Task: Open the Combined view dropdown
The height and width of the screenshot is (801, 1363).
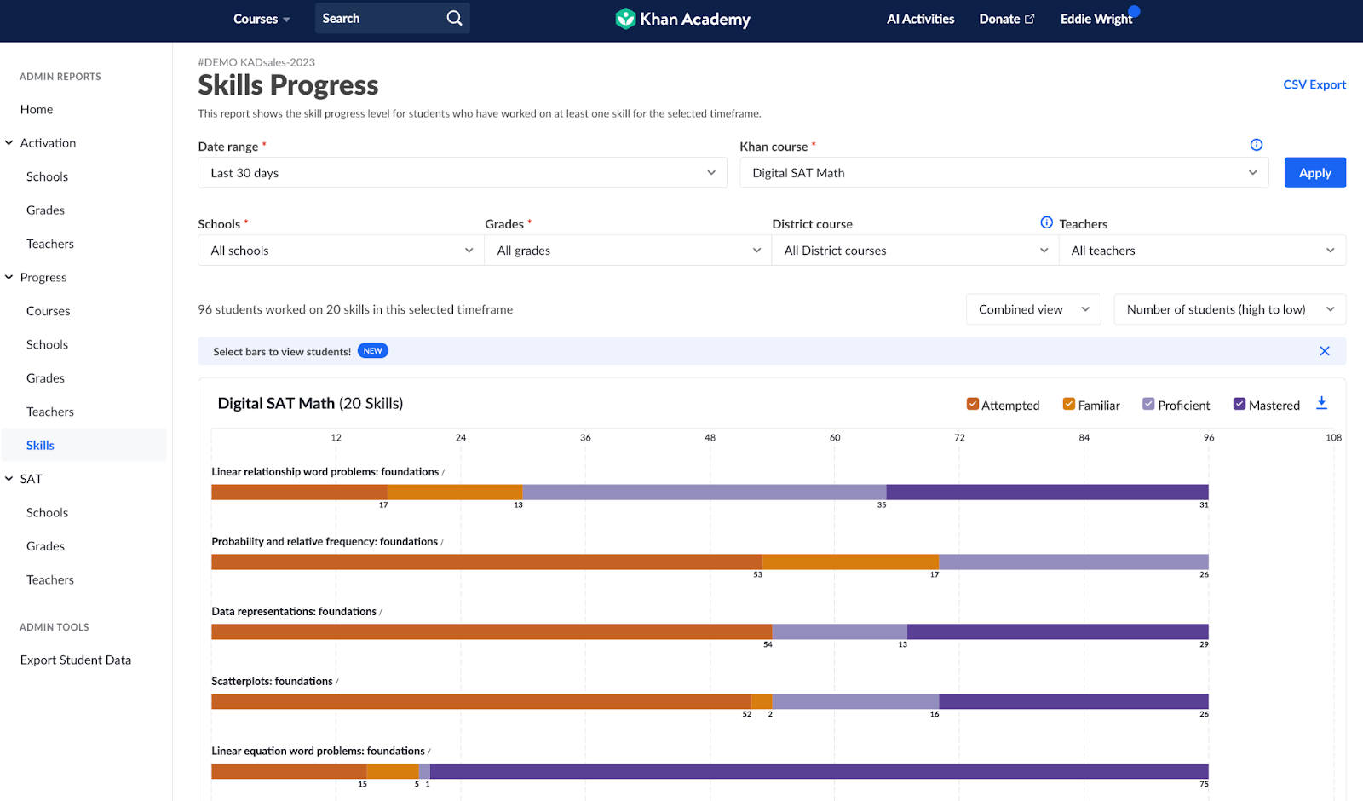Action: [1032, 308]
